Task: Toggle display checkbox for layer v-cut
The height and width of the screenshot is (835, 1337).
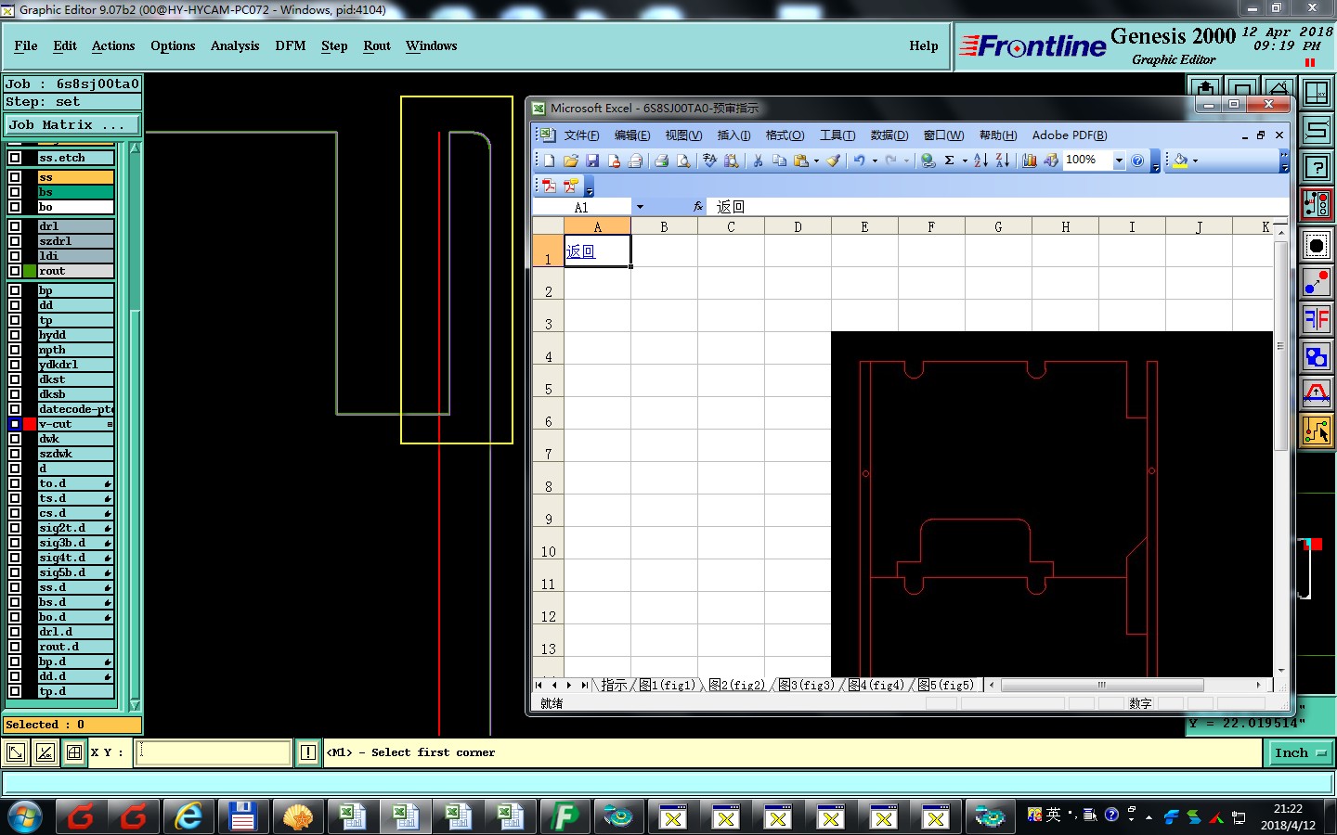Action: 15,424
